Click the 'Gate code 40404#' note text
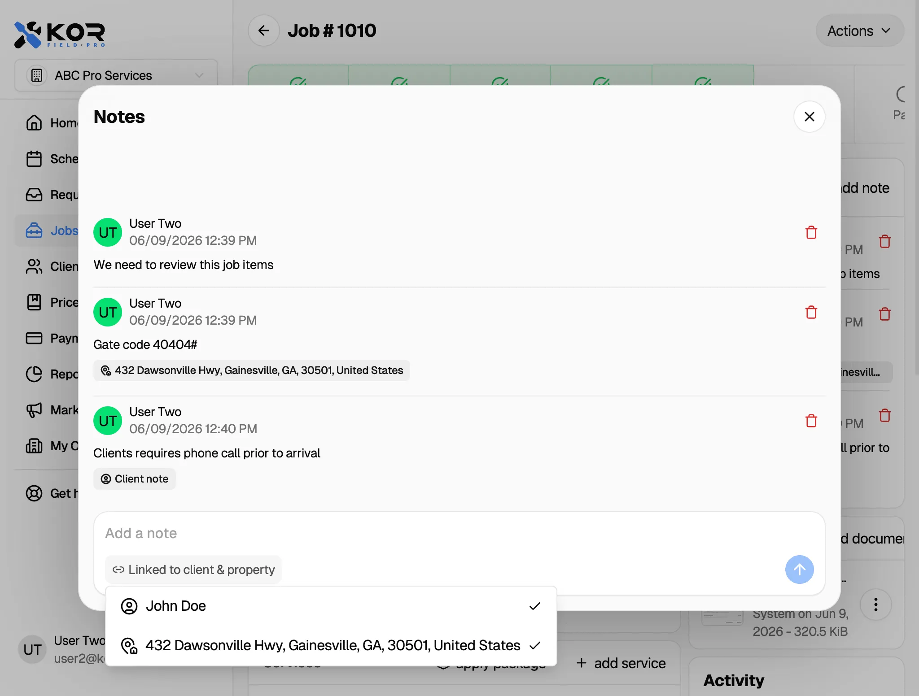This screenshot has width=919, height=696. 145,344
